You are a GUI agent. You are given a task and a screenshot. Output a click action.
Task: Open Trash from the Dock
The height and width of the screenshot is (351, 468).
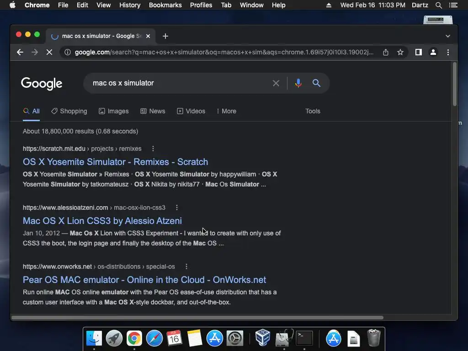click(x=374, y=338)
